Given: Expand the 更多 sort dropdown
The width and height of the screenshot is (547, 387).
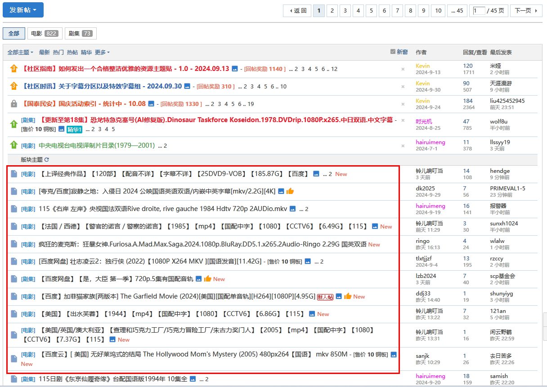Looking at the screenshot, I should pos(102,53).
